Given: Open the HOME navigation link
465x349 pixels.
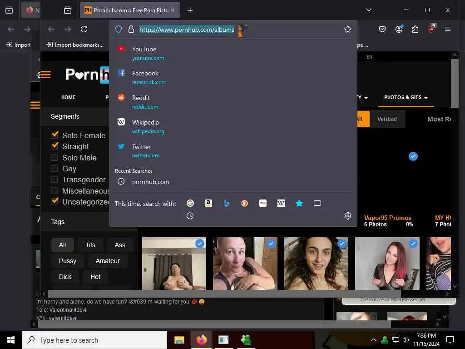Looking at the screenshot, I should [x=68, y=97].
